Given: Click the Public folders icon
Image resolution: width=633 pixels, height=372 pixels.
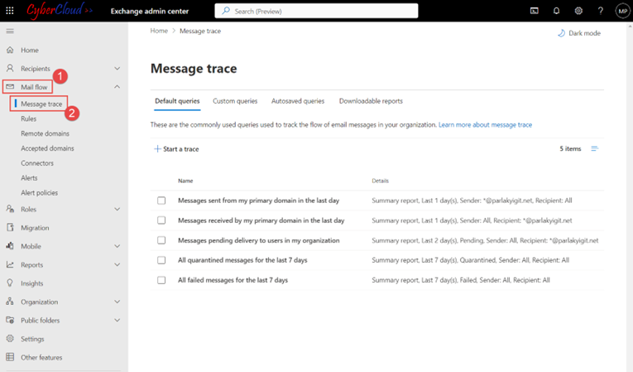Looking at the screenshot, I should 10,320.
